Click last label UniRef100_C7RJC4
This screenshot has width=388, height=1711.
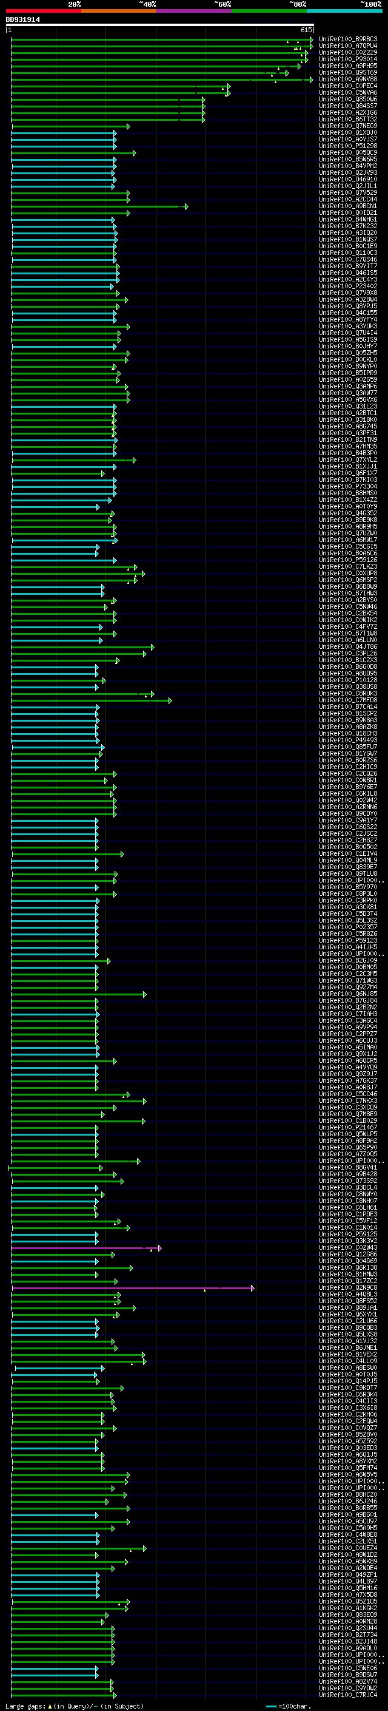click(x=347, y=1696)
